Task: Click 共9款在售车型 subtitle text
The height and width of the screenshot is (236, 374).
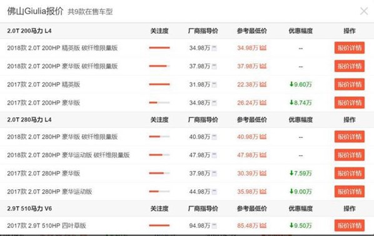Action: (x=90, y=12)
